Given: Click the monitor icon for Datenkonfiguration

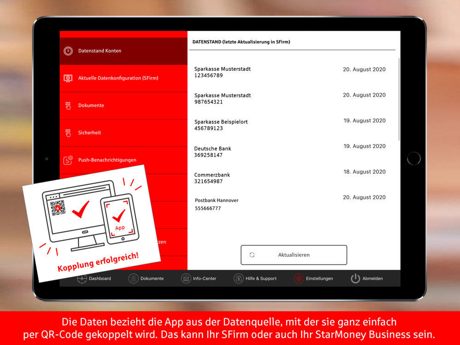Looking at the screenshot, I should click(x=68, y=78).
